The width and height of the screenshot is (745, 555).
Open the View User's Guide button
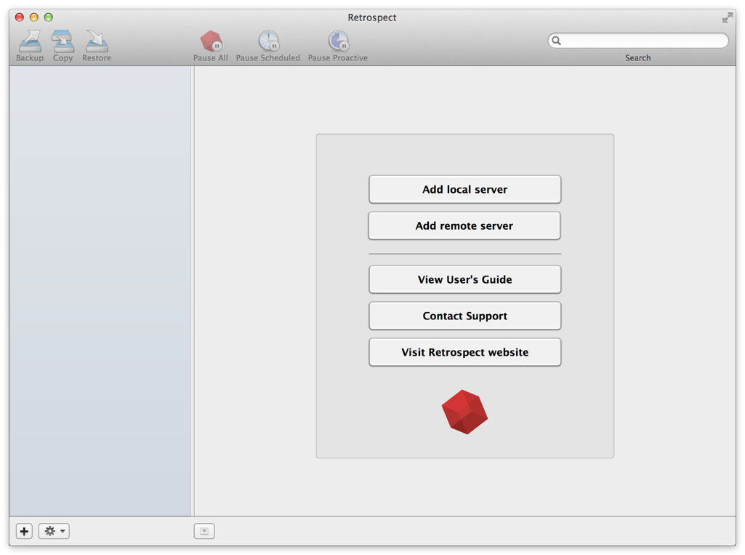[x=464, y=279]
